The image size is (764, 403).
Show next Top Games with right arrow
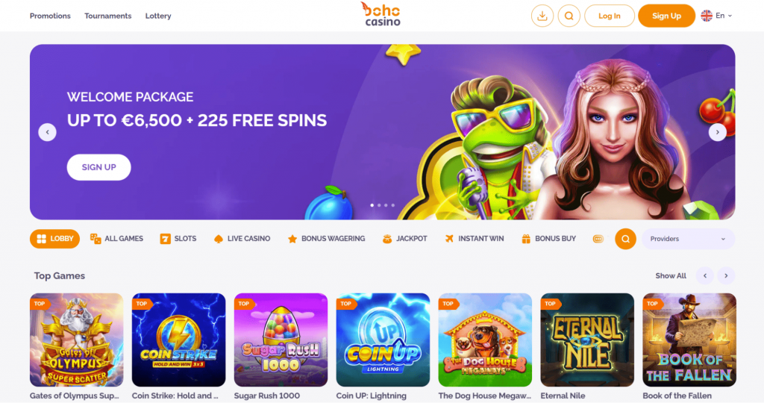point(726,276)
